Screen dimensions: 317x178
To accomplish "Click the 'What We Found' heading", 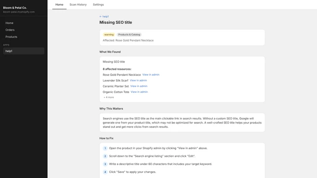I will pyautogui.click(x=110, y=52).
